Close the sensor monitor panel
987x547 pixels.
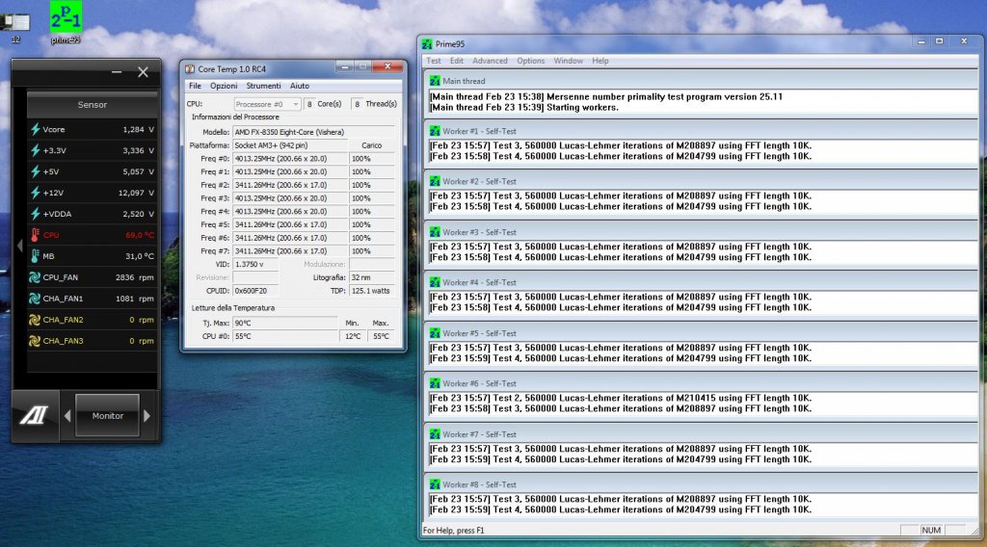click(x=143, y=72)
